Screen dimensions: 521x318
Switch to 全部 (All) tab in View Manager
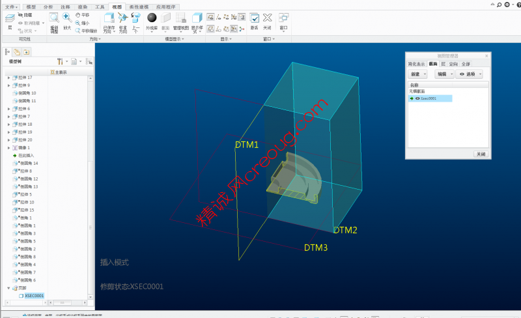[466, 64]
